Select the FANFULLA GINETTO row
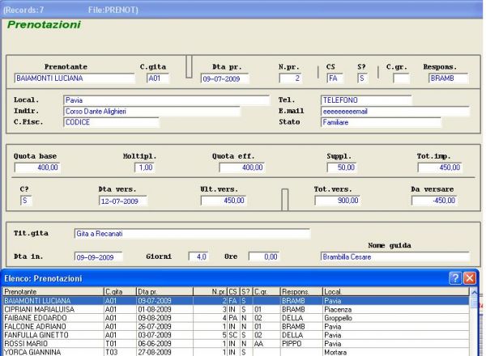Image resolution: width=486 pixels, height=356 pixels. click(x=236, y=335)
